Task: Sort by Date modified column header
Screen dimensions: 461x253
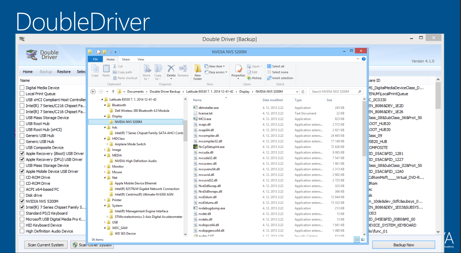Action: click(x=272, y=100)
